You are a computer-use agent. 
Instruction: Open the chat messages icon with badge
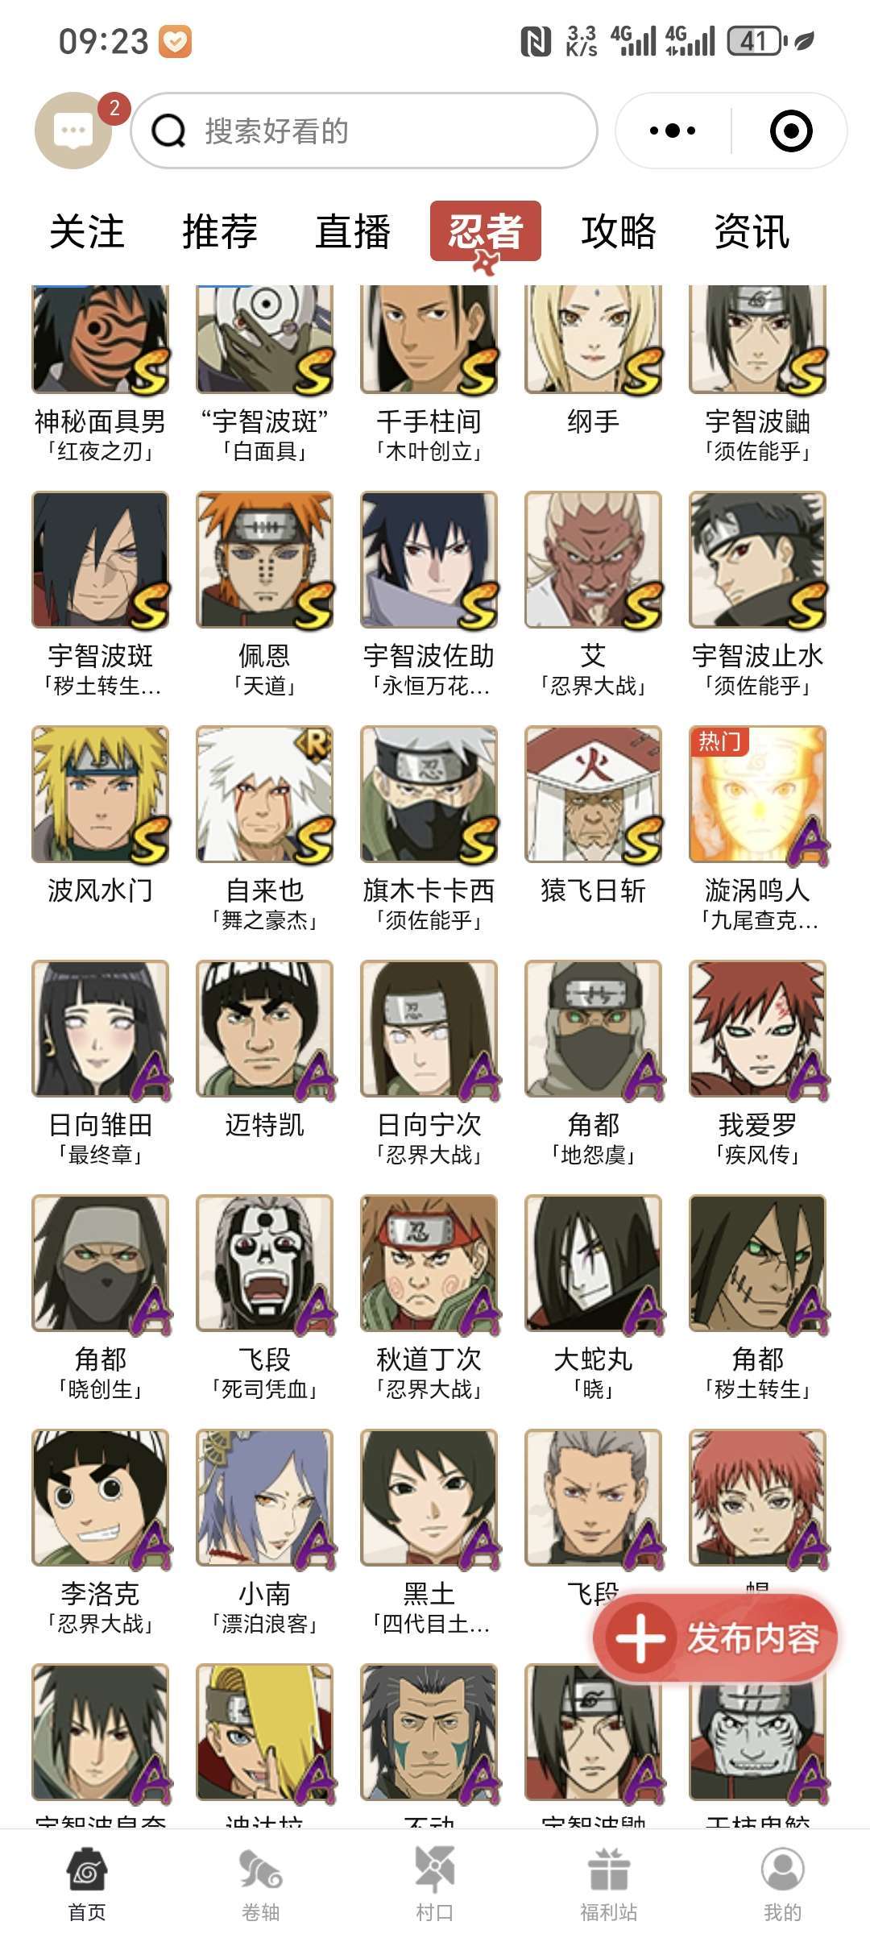coord(73,131)
